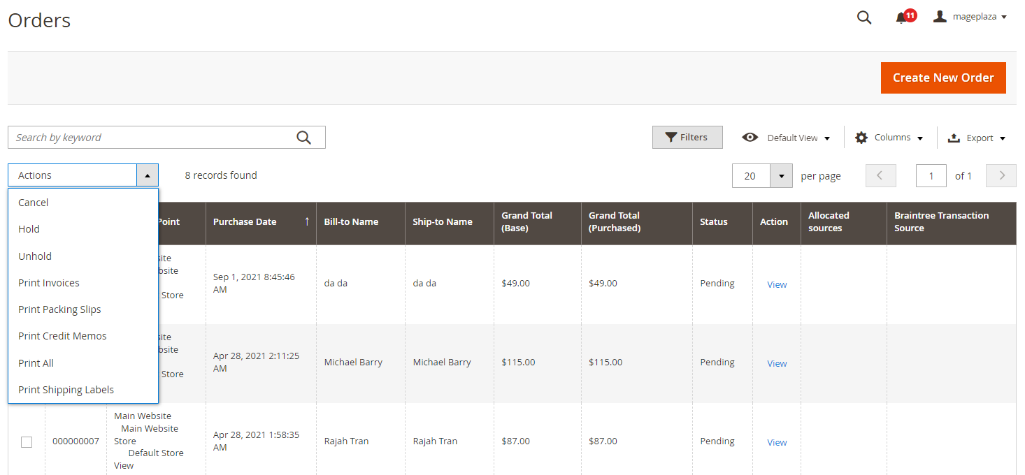The width and height of the screenshot is (1025, 475).
Task: Select Print Invoices action
Action: pyautogui.click(x=83, y=283)
